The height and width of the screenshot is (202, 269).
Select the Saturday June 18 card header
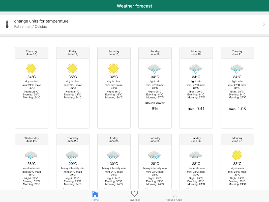114,53
